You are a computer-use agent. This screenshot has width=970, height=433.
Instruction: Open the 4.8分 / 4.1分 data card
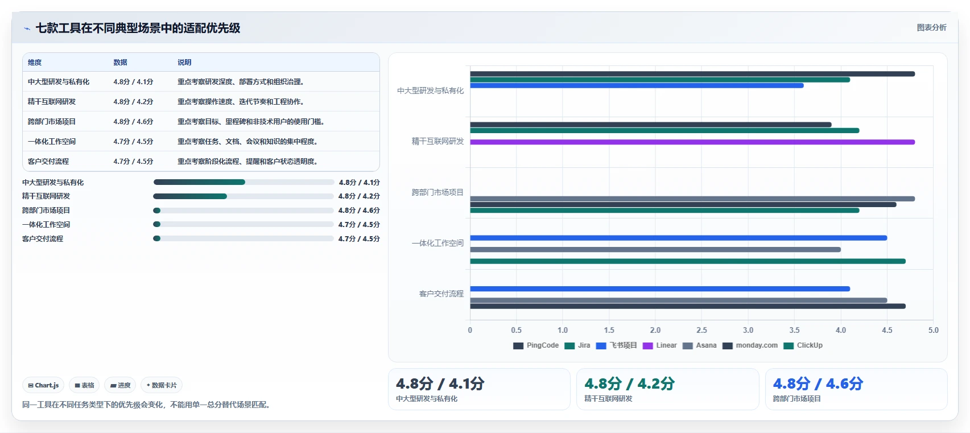coord(479,389)
